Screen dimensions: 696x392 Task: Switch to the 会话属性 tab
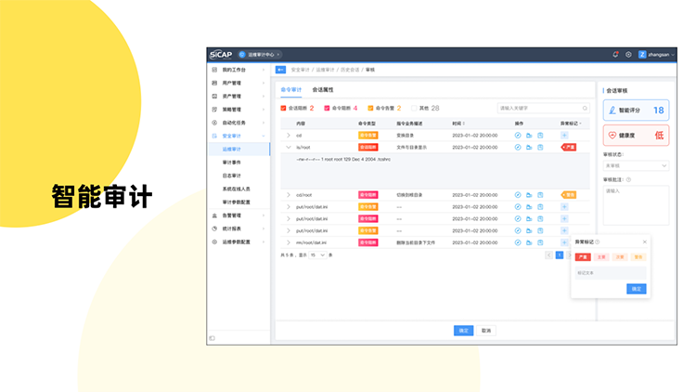click(x=322, y=90)
